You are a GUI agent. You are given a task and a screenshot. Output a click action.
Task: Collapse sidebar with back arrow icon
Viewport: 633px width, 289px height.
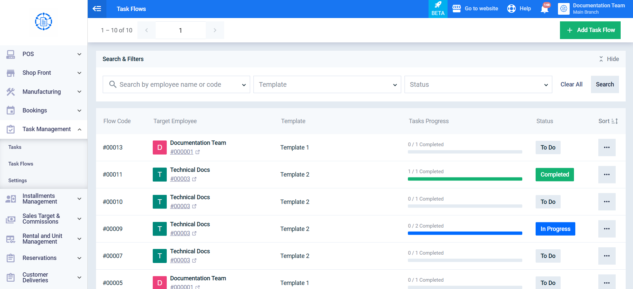97,9
